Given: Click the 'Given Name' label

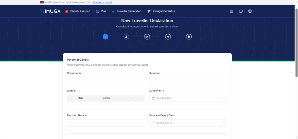Looking at the screenshot, I should click(74, 73).
